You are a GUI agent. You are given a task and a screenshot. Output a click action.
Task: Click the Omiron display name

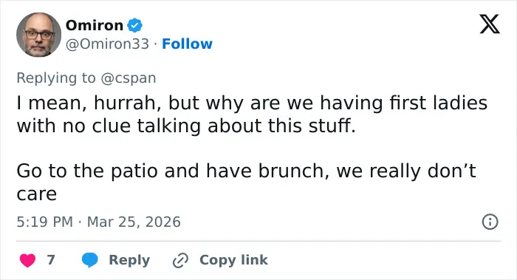pos(95,25)
